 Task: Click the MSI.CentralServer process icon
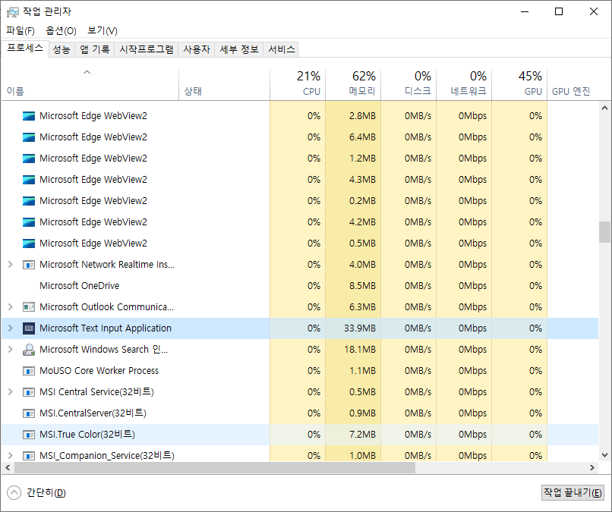[x=29, y=413]
